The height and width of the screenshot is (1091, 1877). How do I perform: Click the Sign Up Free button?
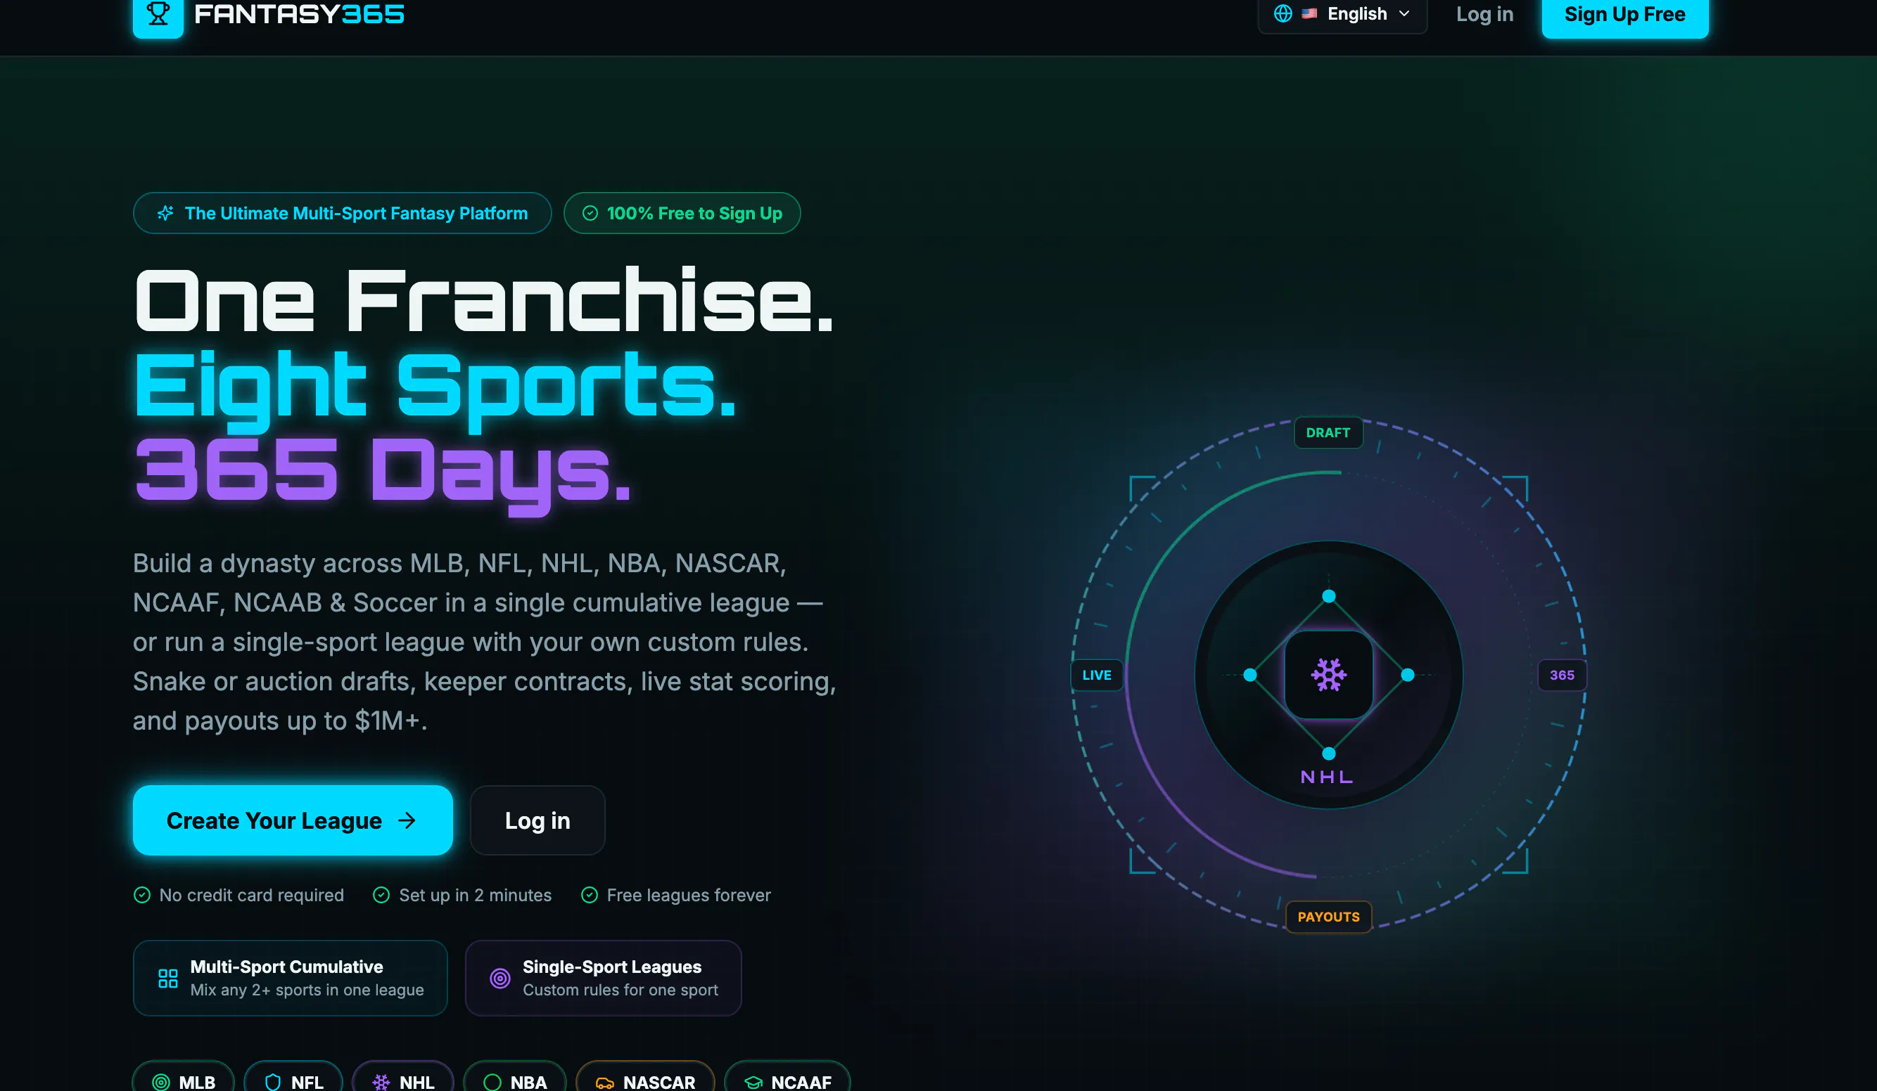click(1624, 15)
